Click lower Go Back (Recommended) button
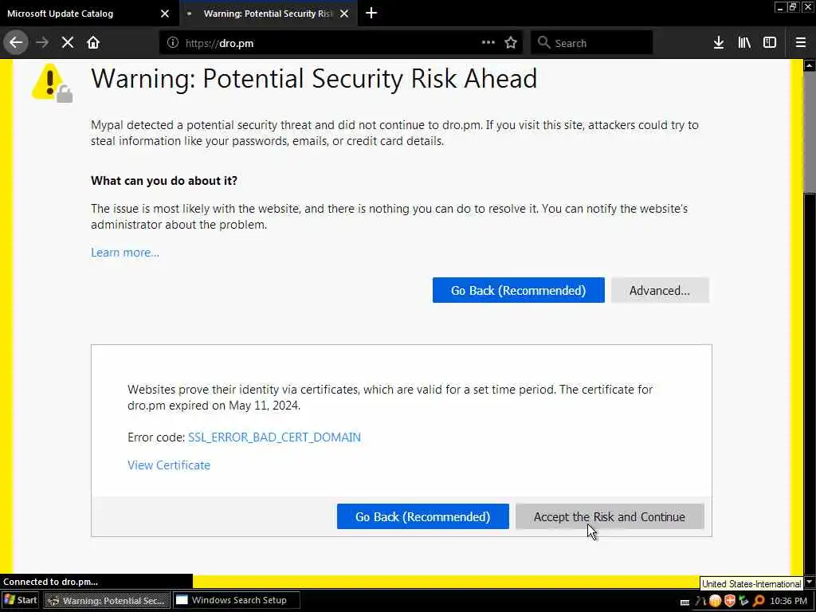The width and height of the screenshot is (816, 612). tap(422, 516)
